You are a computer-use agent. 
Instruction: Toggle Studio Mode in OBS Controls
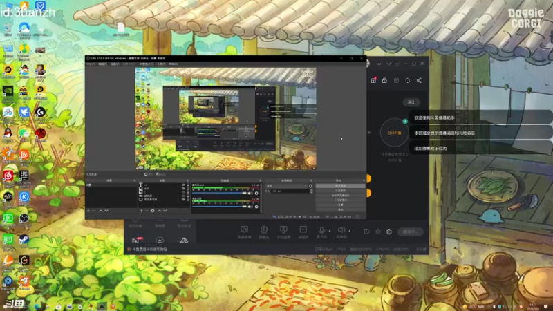[x=340, y=200]
